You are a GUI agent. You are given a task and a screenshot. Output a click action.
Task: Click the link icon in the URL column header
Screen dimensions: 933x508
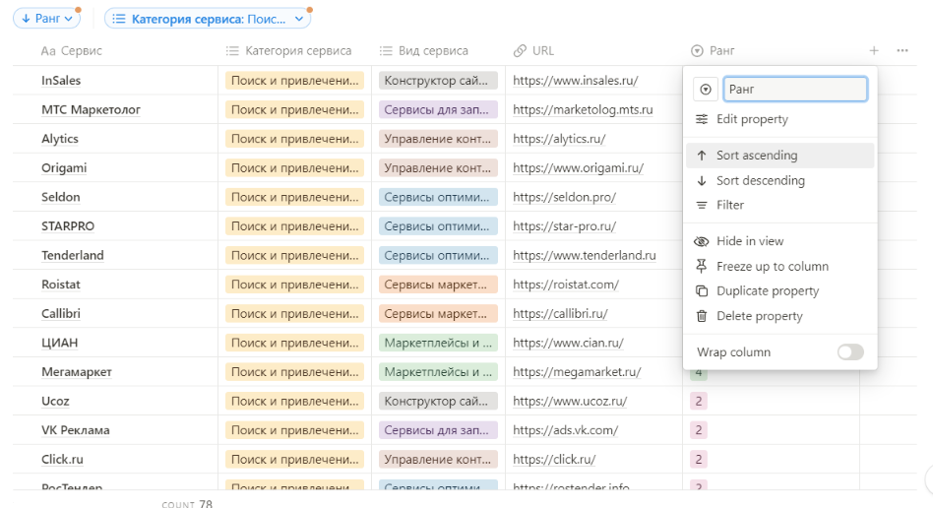(x=520, y=50)
